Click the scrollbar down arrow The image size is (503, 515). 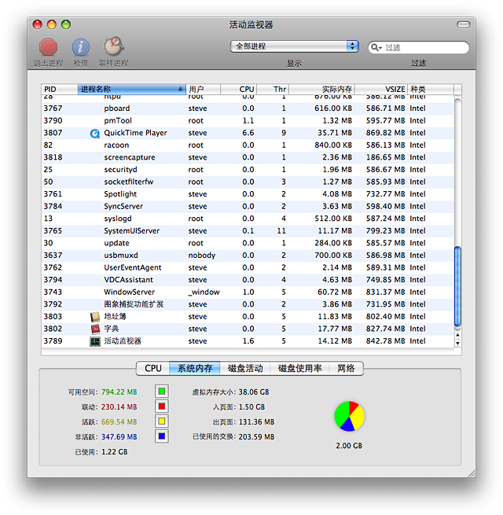457,344
